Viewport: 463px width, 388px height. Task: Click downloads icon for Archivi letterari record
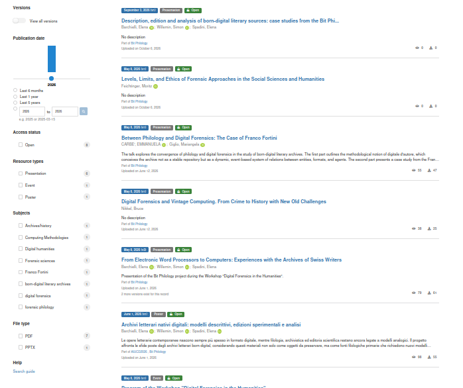(x=429, y=357)
